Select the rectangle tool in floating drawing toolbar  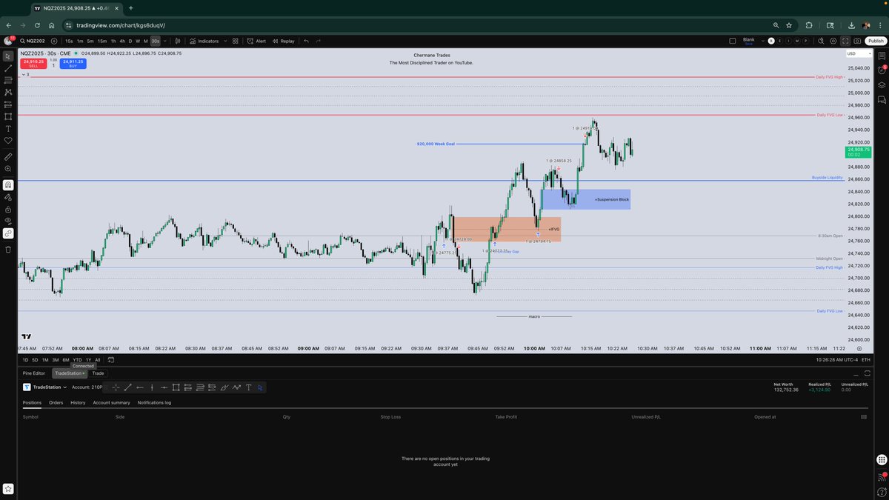coord(176,387)
